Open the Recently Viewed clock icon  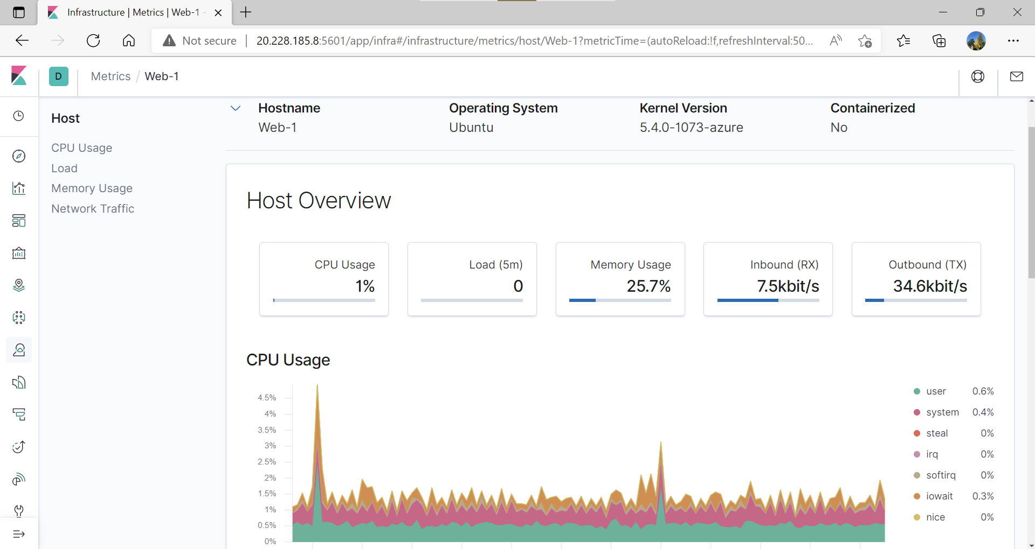[x=19, y=116]
